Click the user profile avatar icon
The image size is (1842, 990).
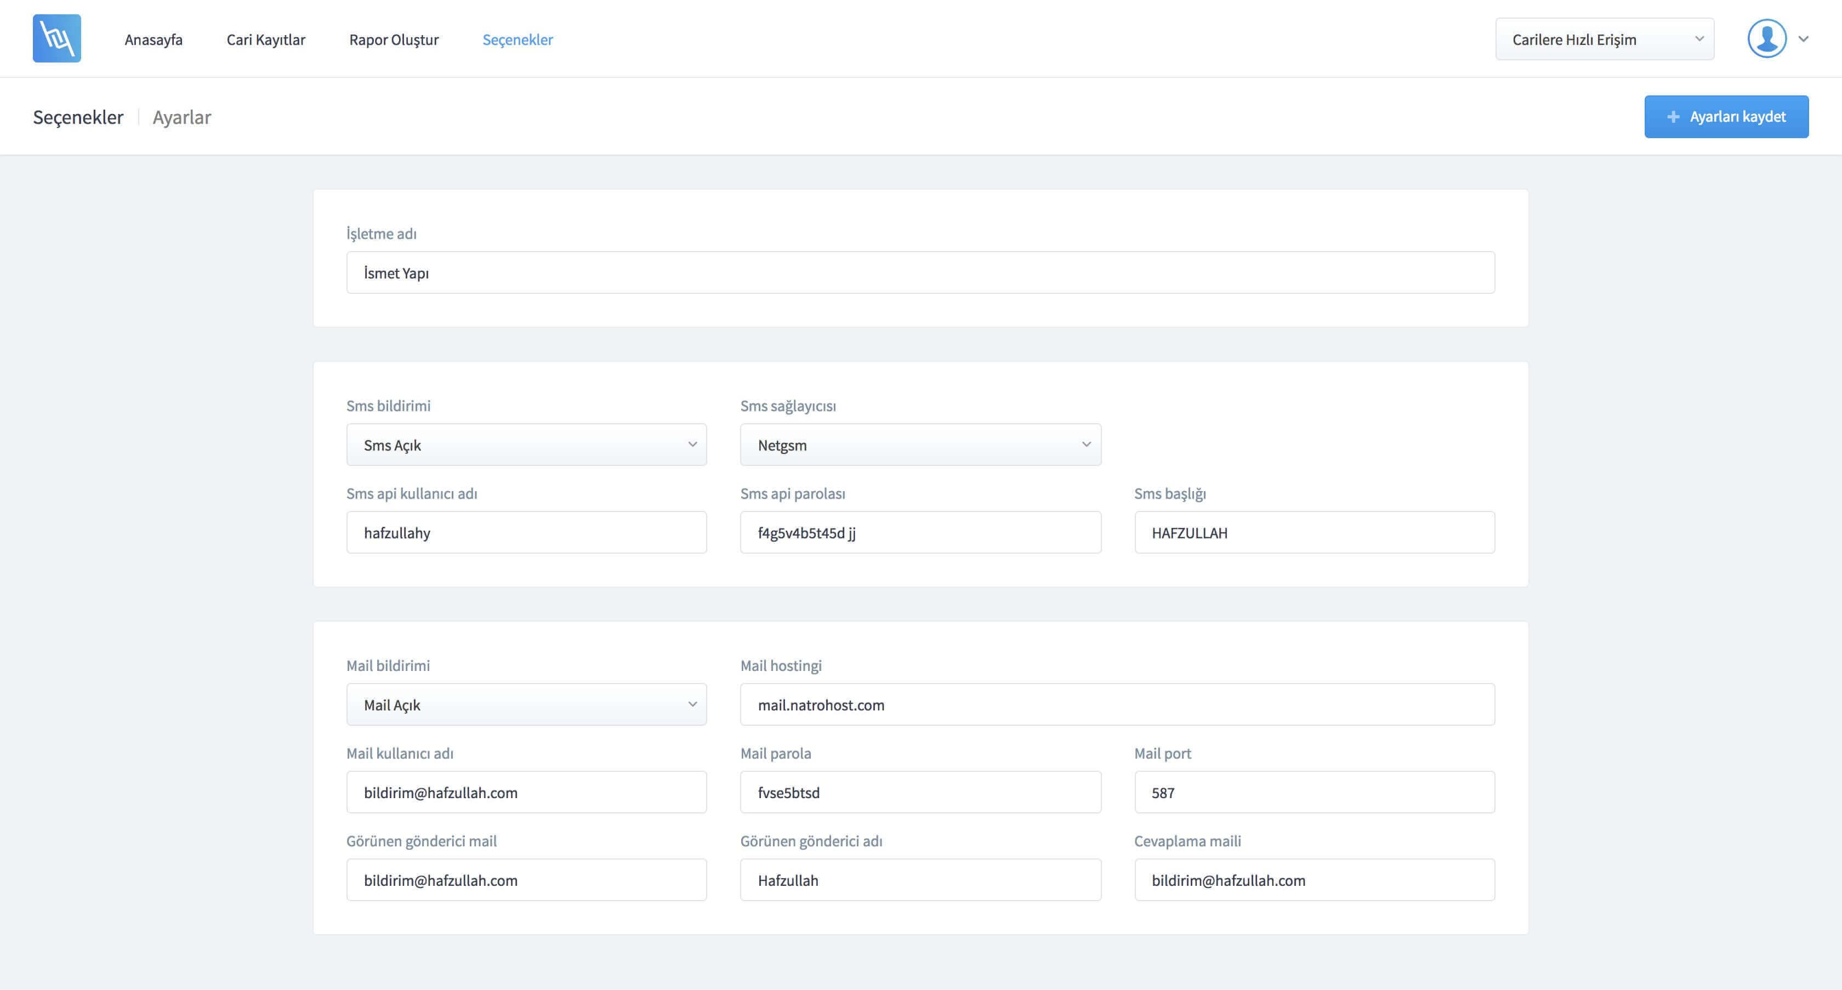pos(1766,38)
